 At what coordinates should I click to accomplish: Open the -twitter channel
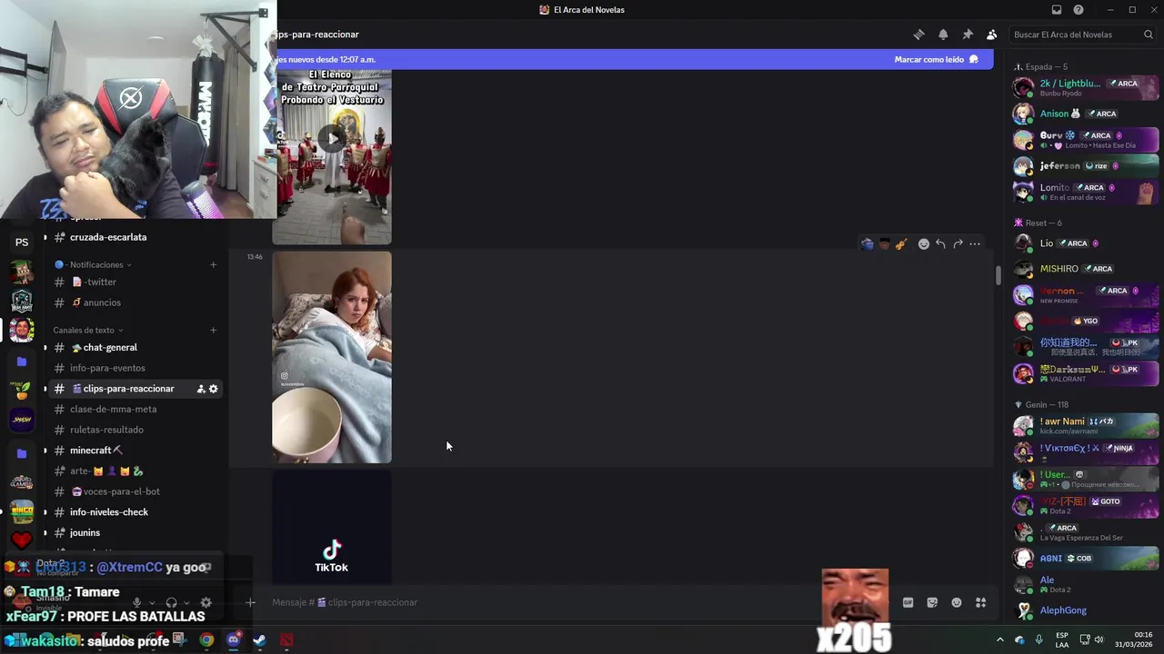134,282
